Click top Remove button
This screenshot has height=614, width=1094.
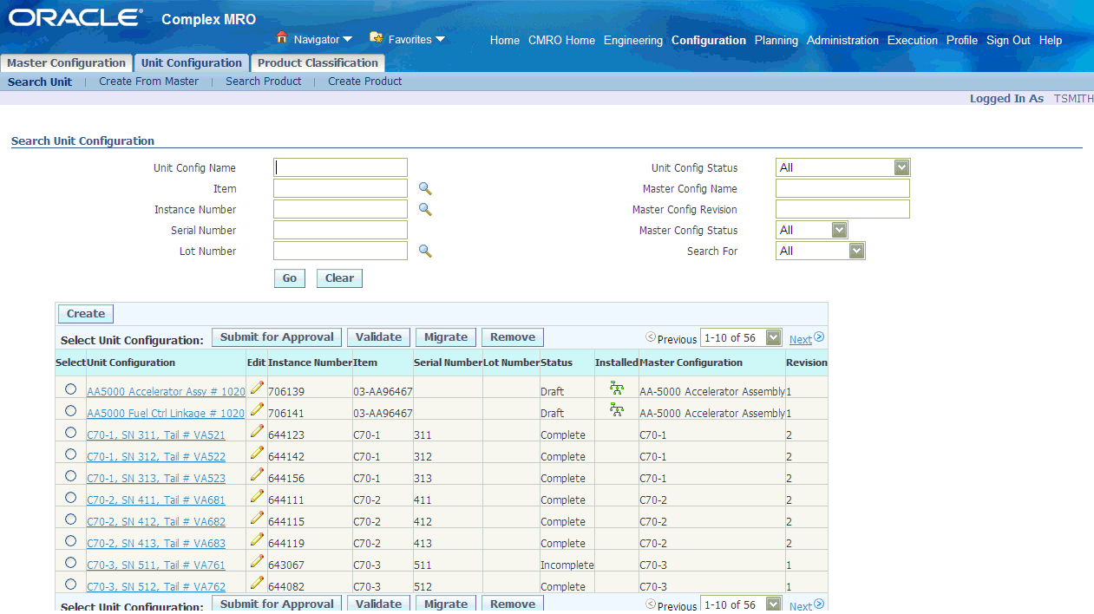coord(513,337)
